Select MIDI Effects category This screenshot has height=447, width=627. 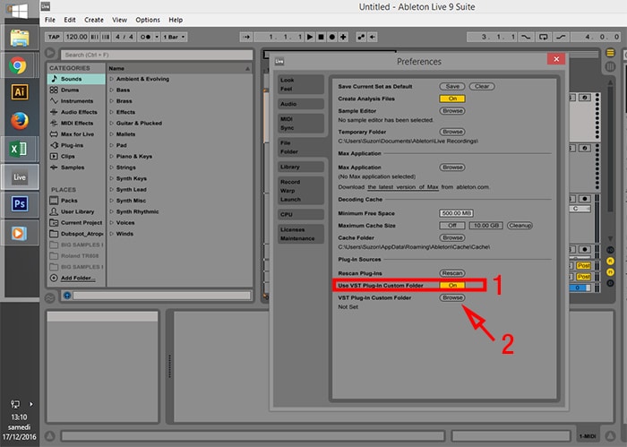[76, 123]
